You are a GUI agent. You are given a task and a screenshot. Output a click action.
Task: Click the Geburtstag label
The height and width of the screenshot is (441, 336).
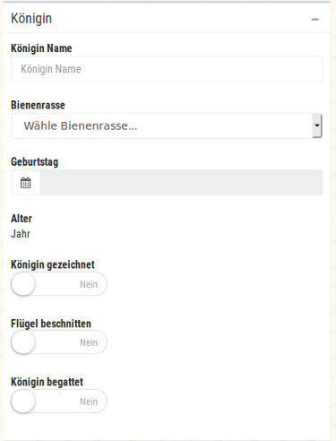[35, 162]
